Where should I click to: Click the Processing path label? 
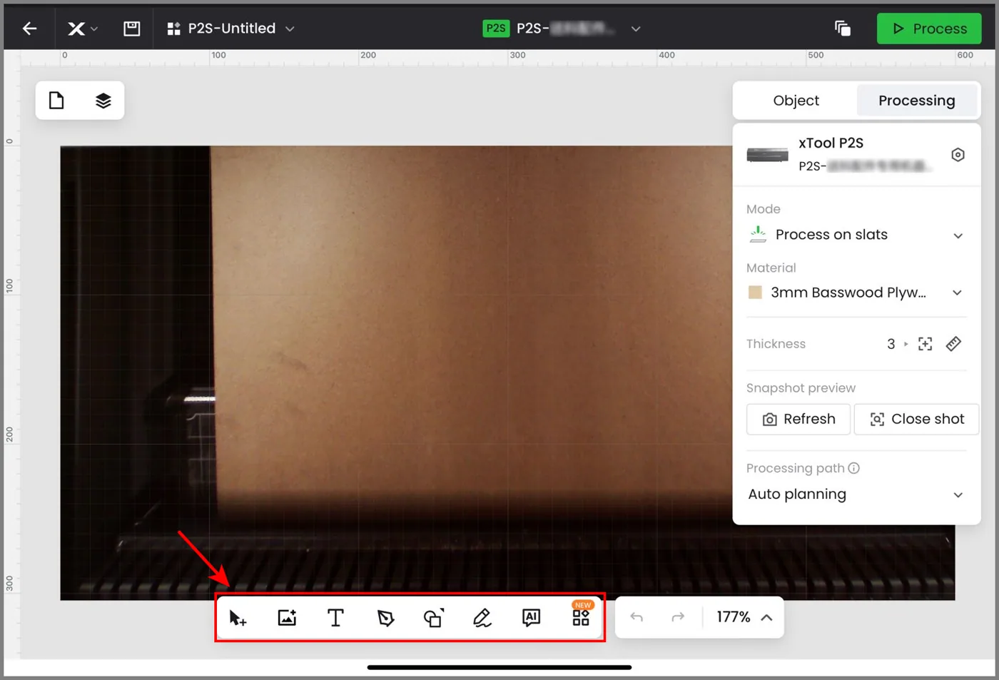click(x=795, y=468)
